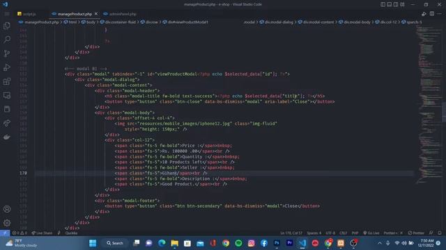Viewport: 446px width, 250px height.
Task: Change the CRLF line ending selector
Action: [x=343, y=233]
